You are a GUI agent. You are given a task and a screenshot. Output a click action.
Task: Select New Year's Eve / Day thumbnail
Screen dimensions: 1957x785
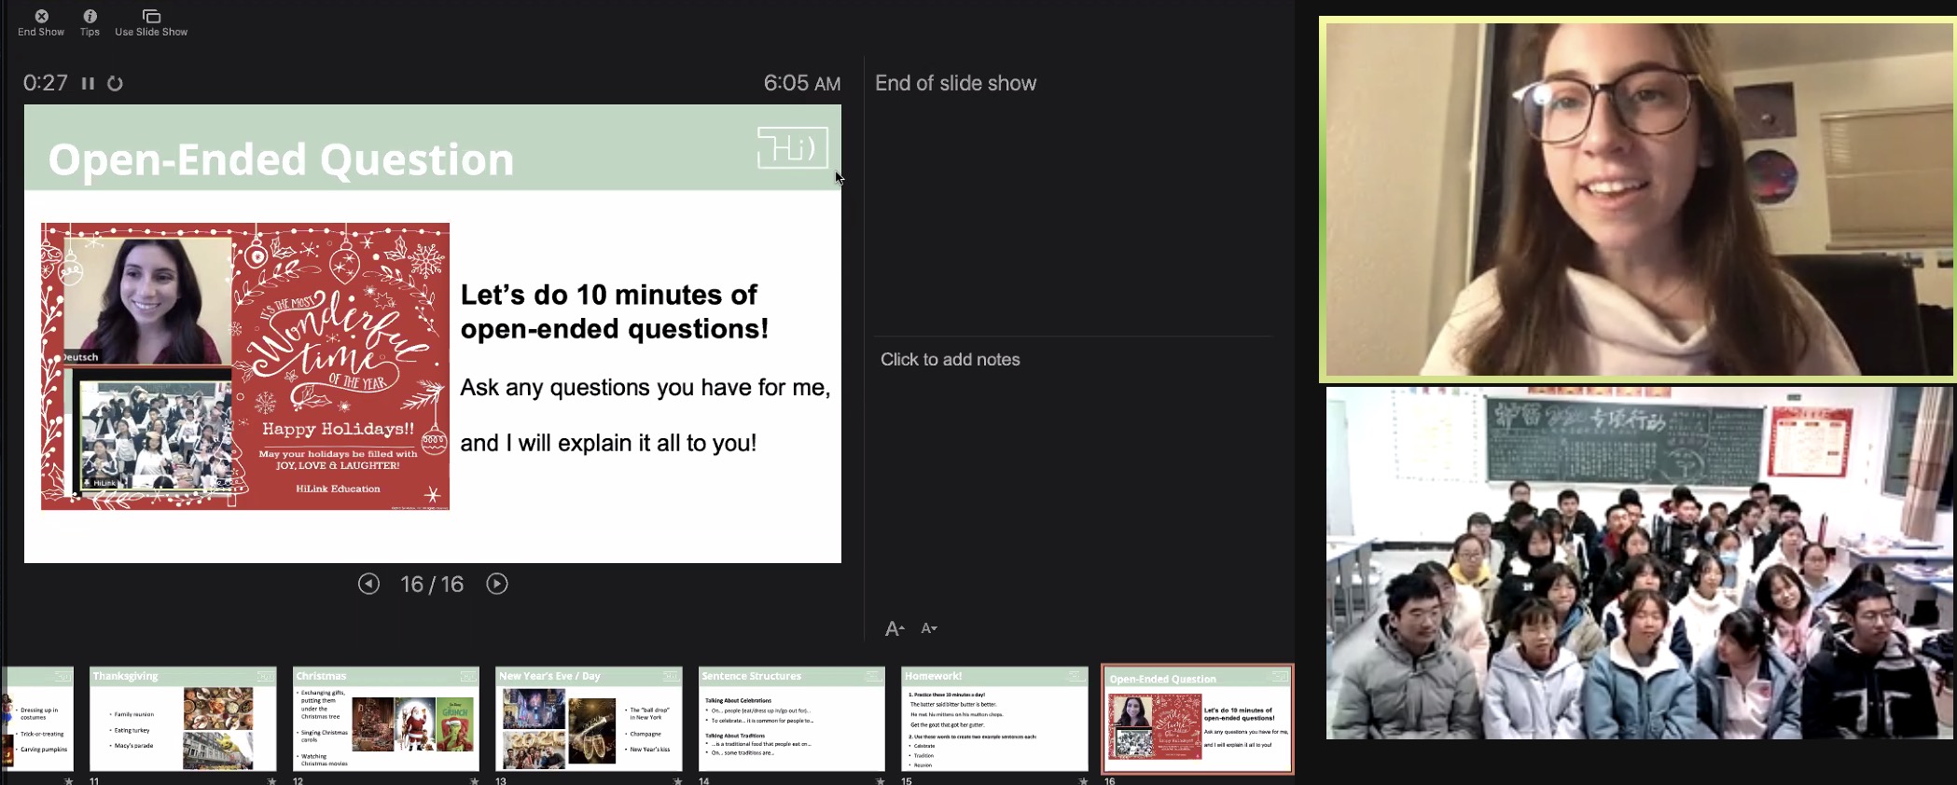click(x=589, y=719)
